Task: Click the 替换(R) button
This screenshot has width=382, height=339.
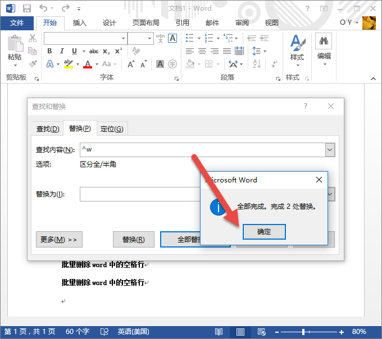Action: (x=134, y=240)
